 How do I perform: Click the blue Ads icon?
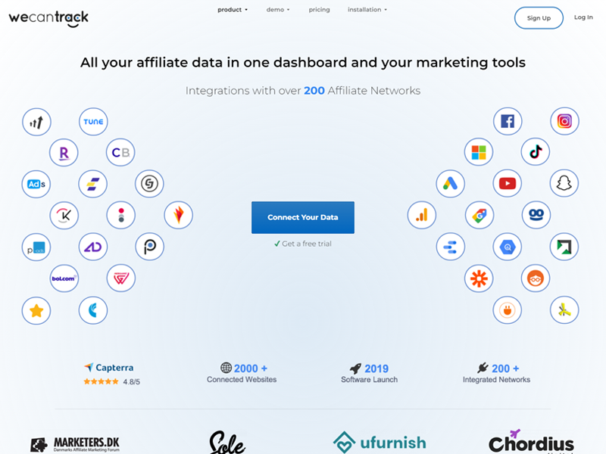click(x=36, y=184)
